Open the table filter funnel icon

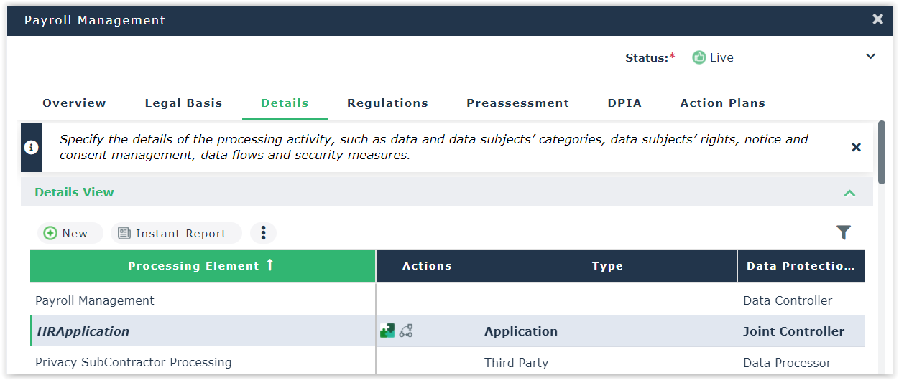[x=843, y=232]
